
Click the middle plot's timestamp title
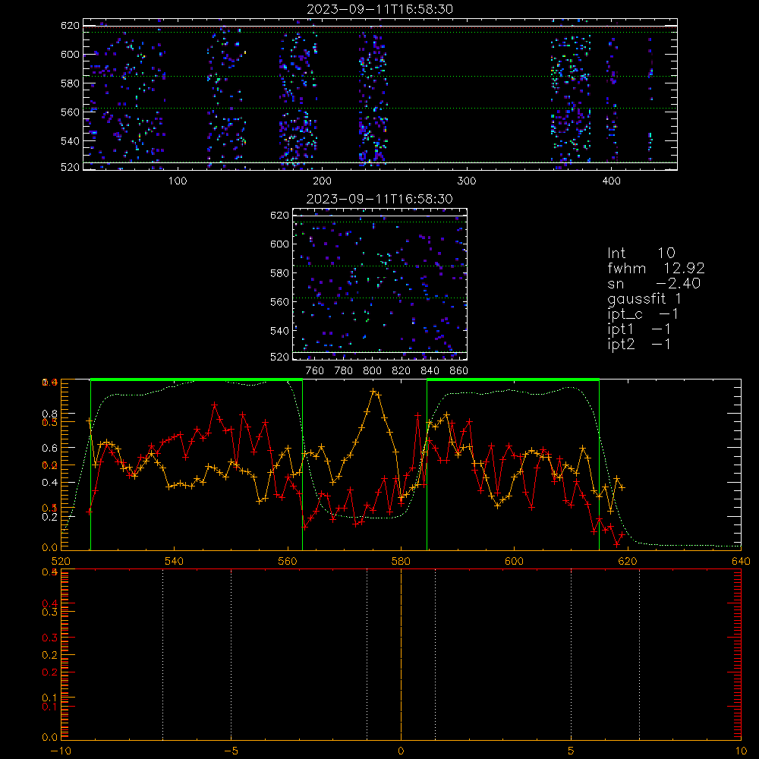(380, 199)
